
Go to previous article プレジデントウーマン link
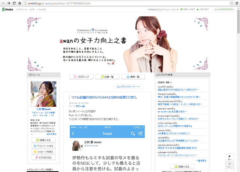coord(128,87)
